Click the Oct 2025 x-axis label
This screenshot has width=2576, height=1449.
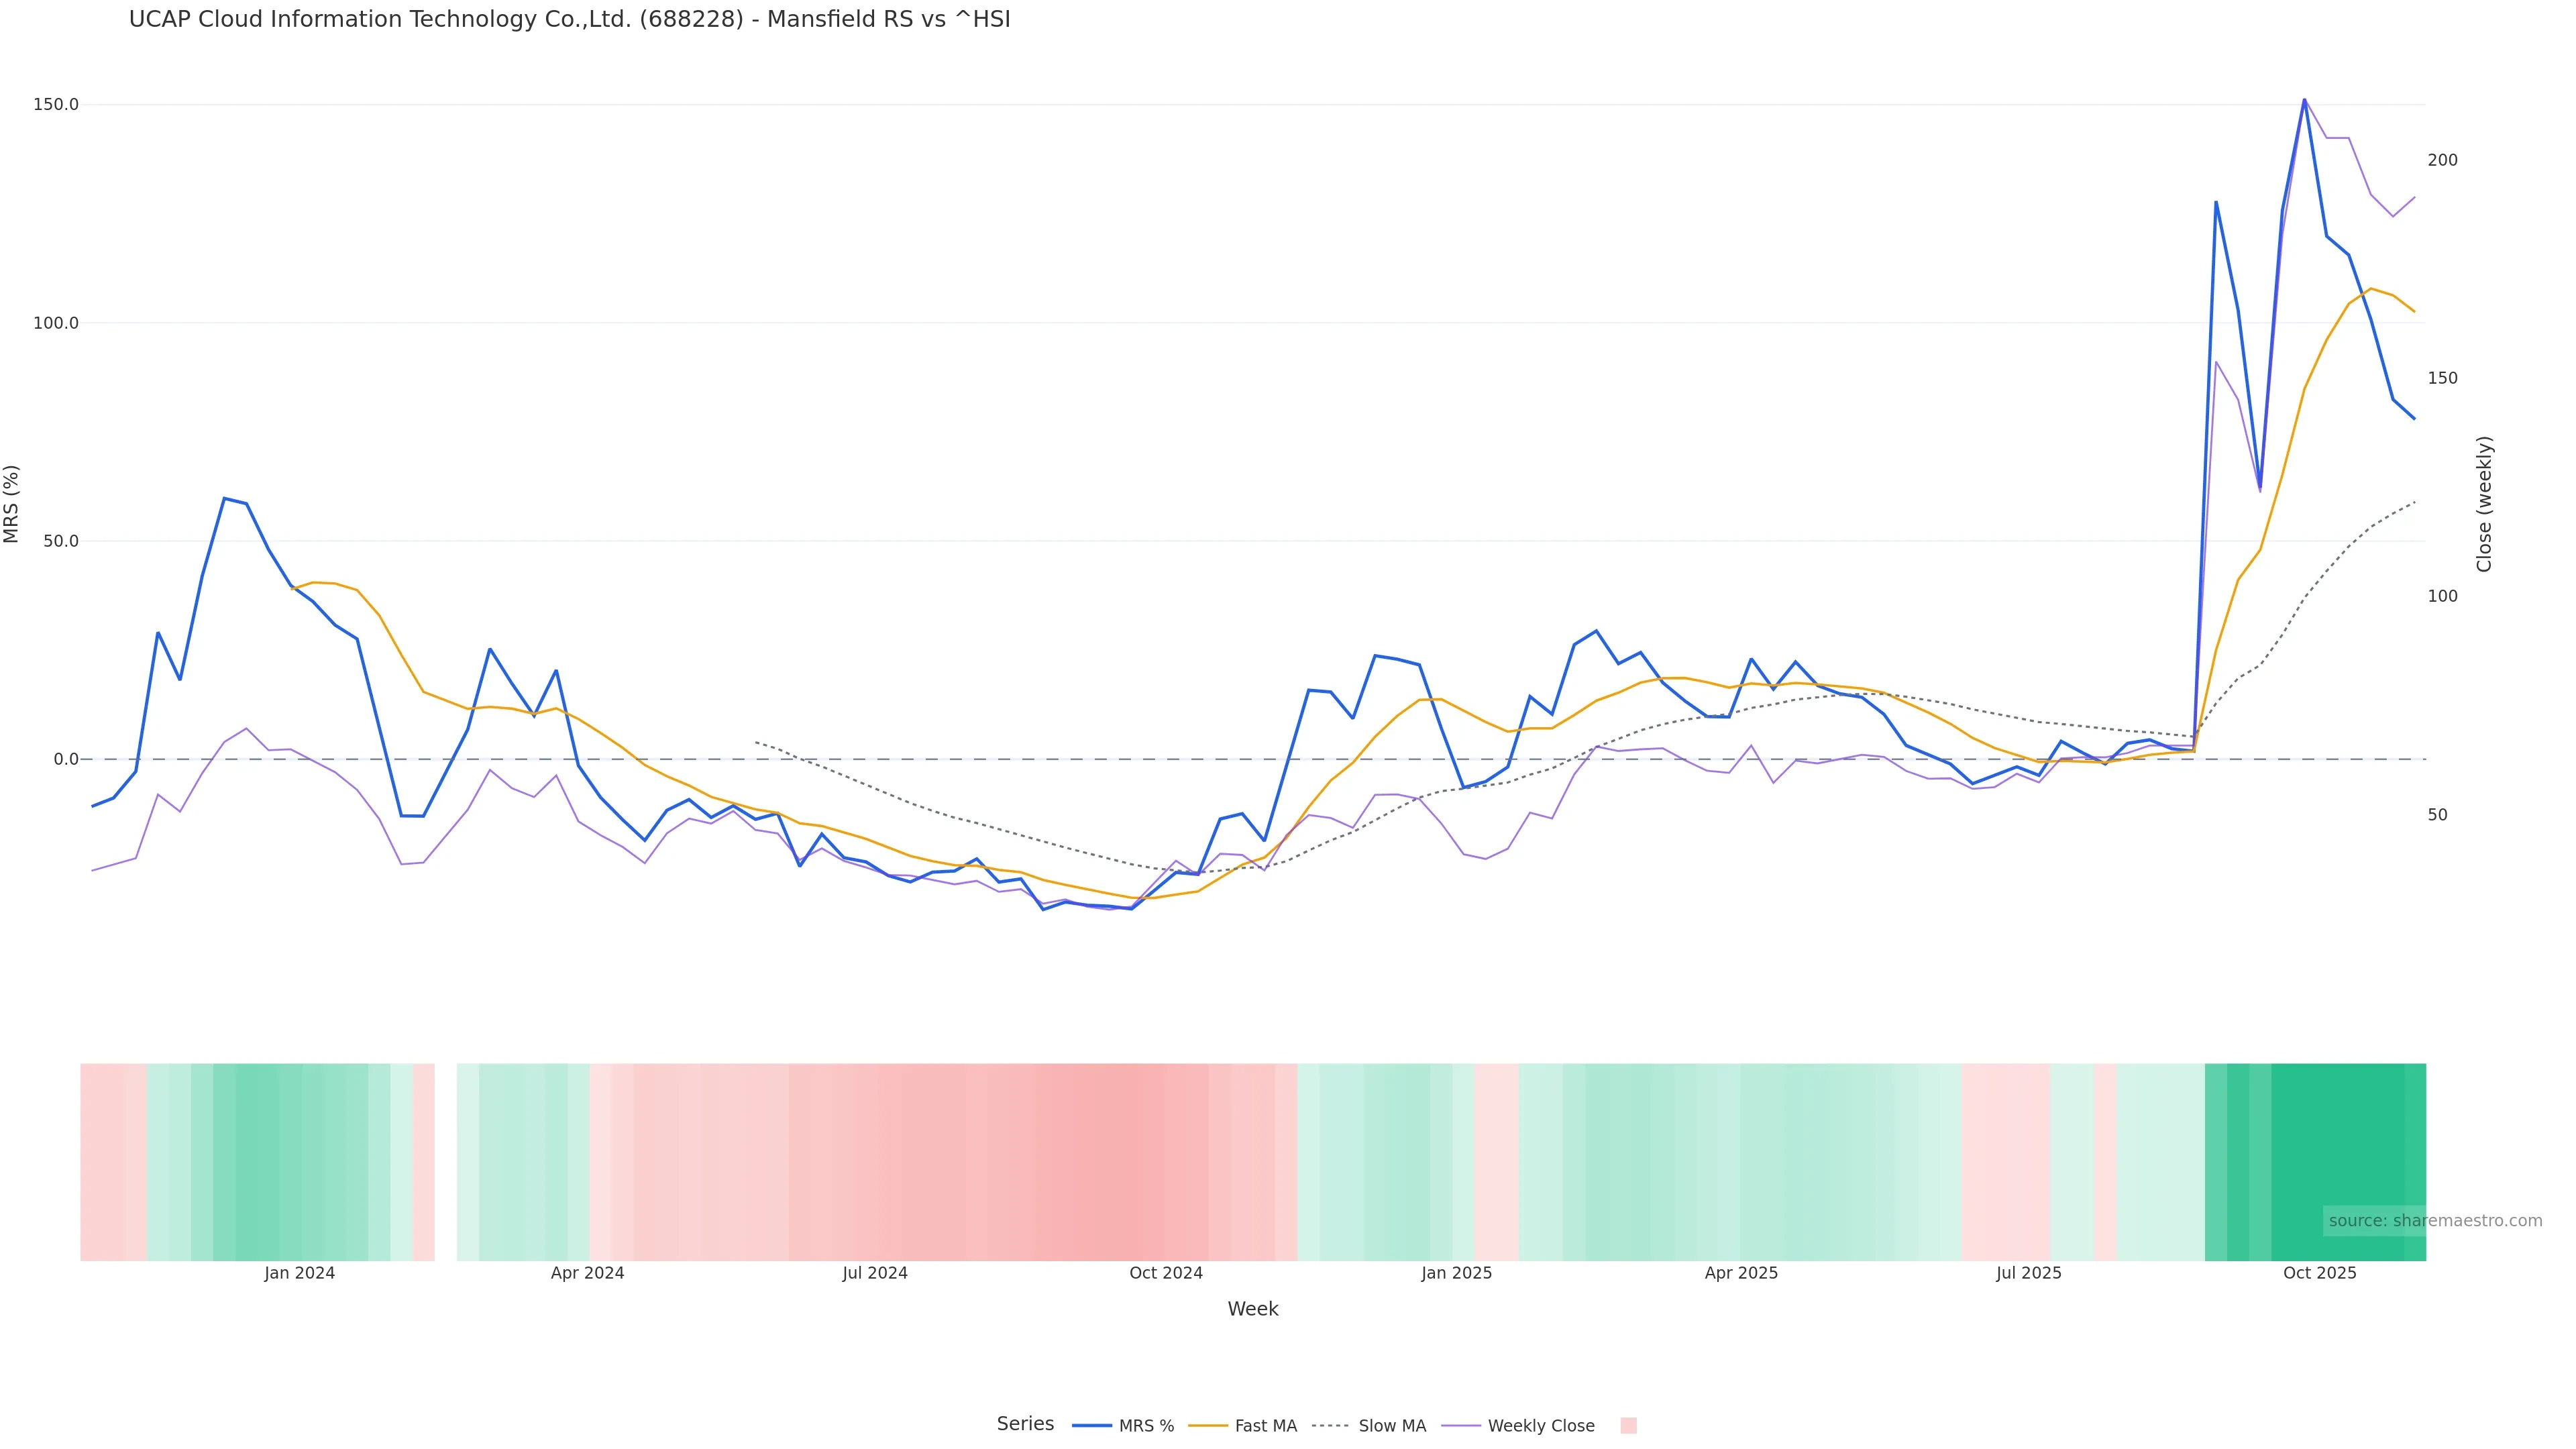coord(2319,1273)
